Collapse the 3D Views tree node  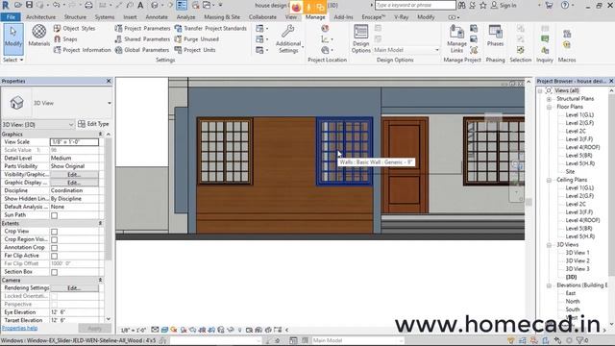point(549,245)
